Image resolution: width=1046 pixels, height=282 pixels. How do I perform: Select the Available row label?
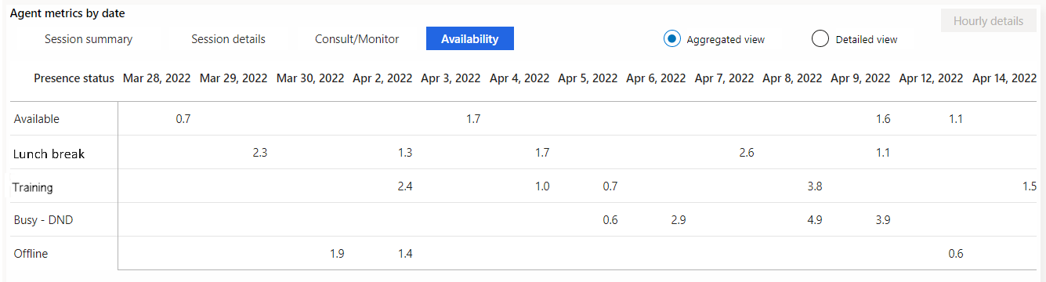pos(37,119)
